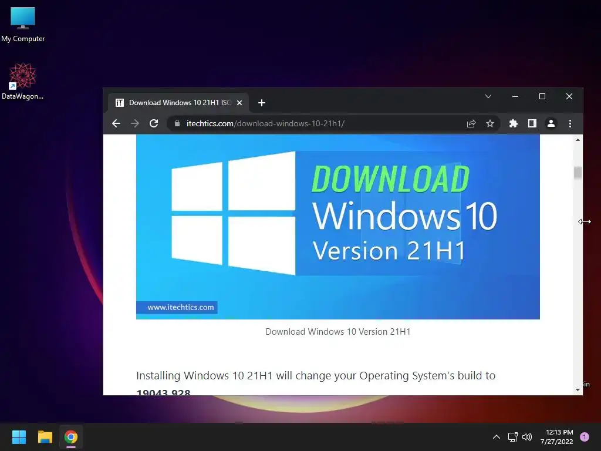This screenshot has width=601, height=451.
Task: Open the Windows Start menu
Action: pos(19,437)
